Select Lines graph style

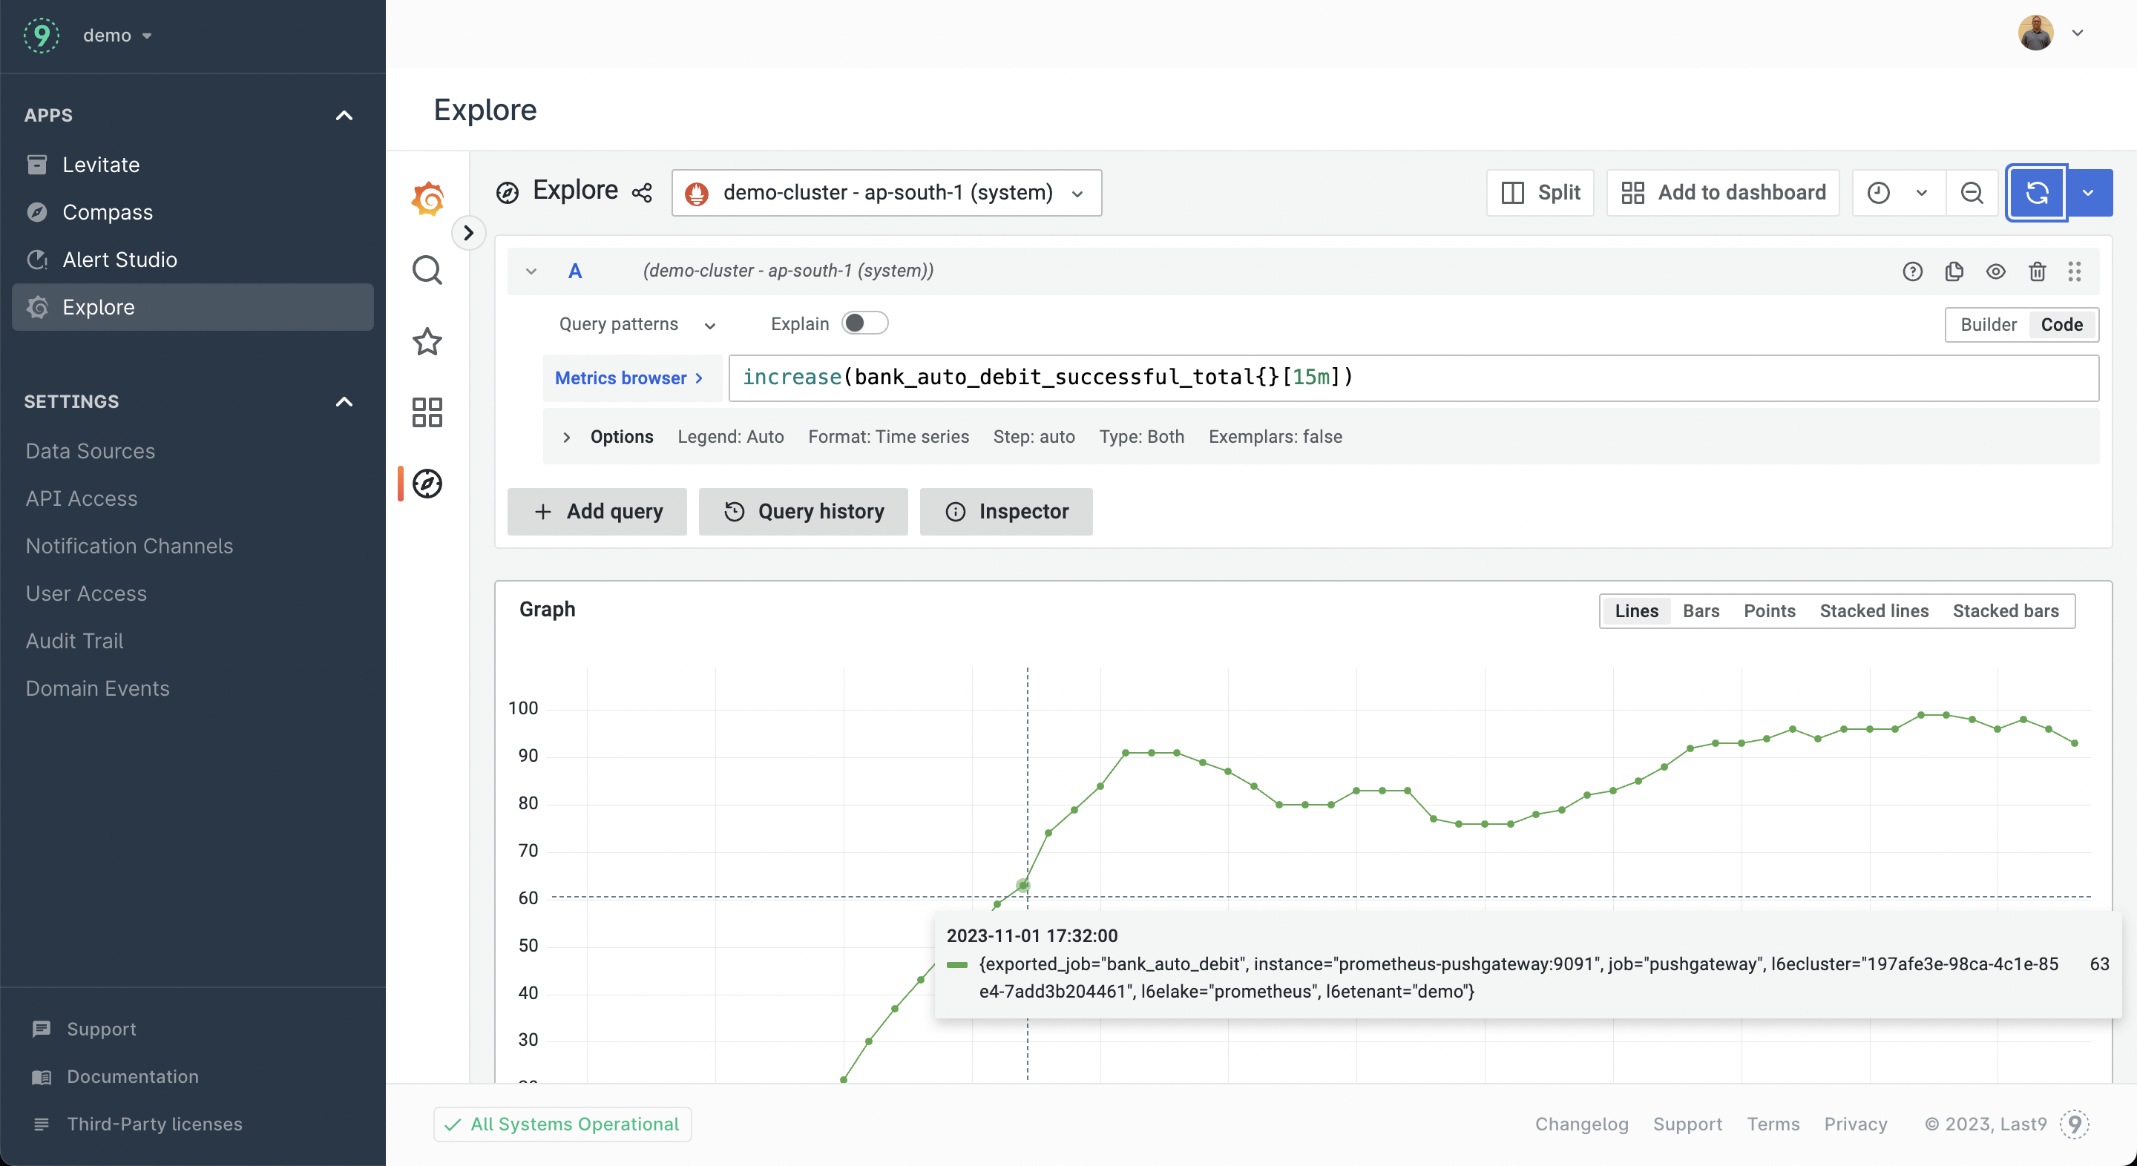click(x=1636, y=610)
